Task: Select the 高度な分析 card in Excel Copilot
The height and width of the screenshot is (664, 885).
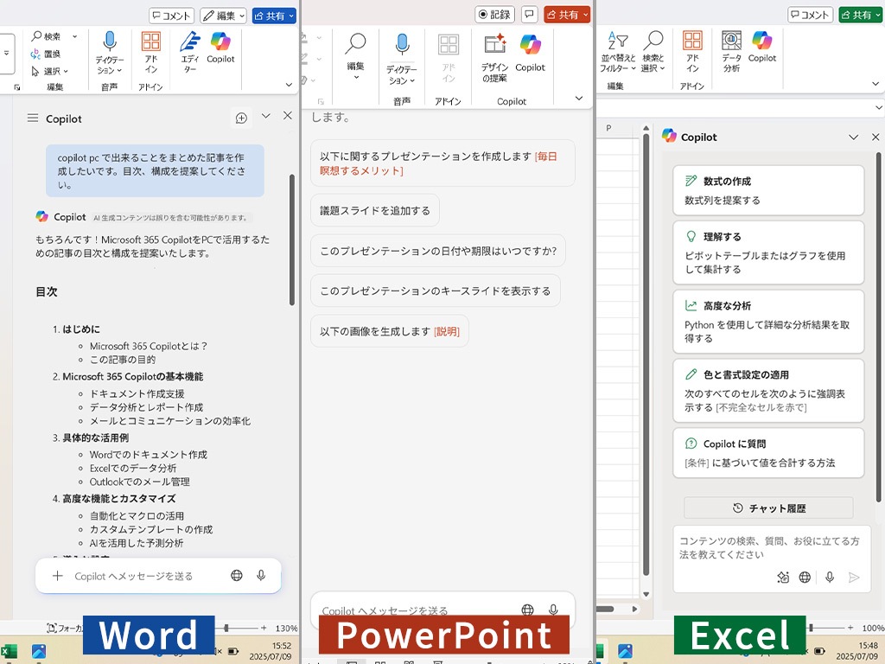Action: coord(768,322)
